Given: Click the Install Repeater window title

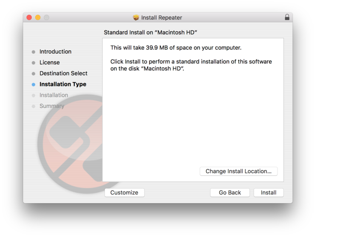Looking at the screenshot, I should click(x=161, y=18).
